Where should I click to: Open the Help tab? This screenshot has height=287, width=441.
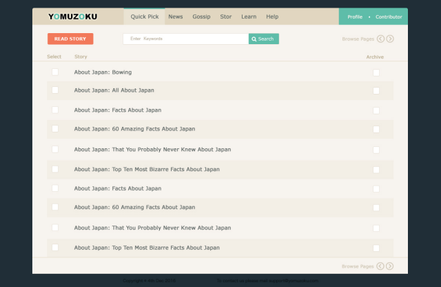tap(272, 17)
